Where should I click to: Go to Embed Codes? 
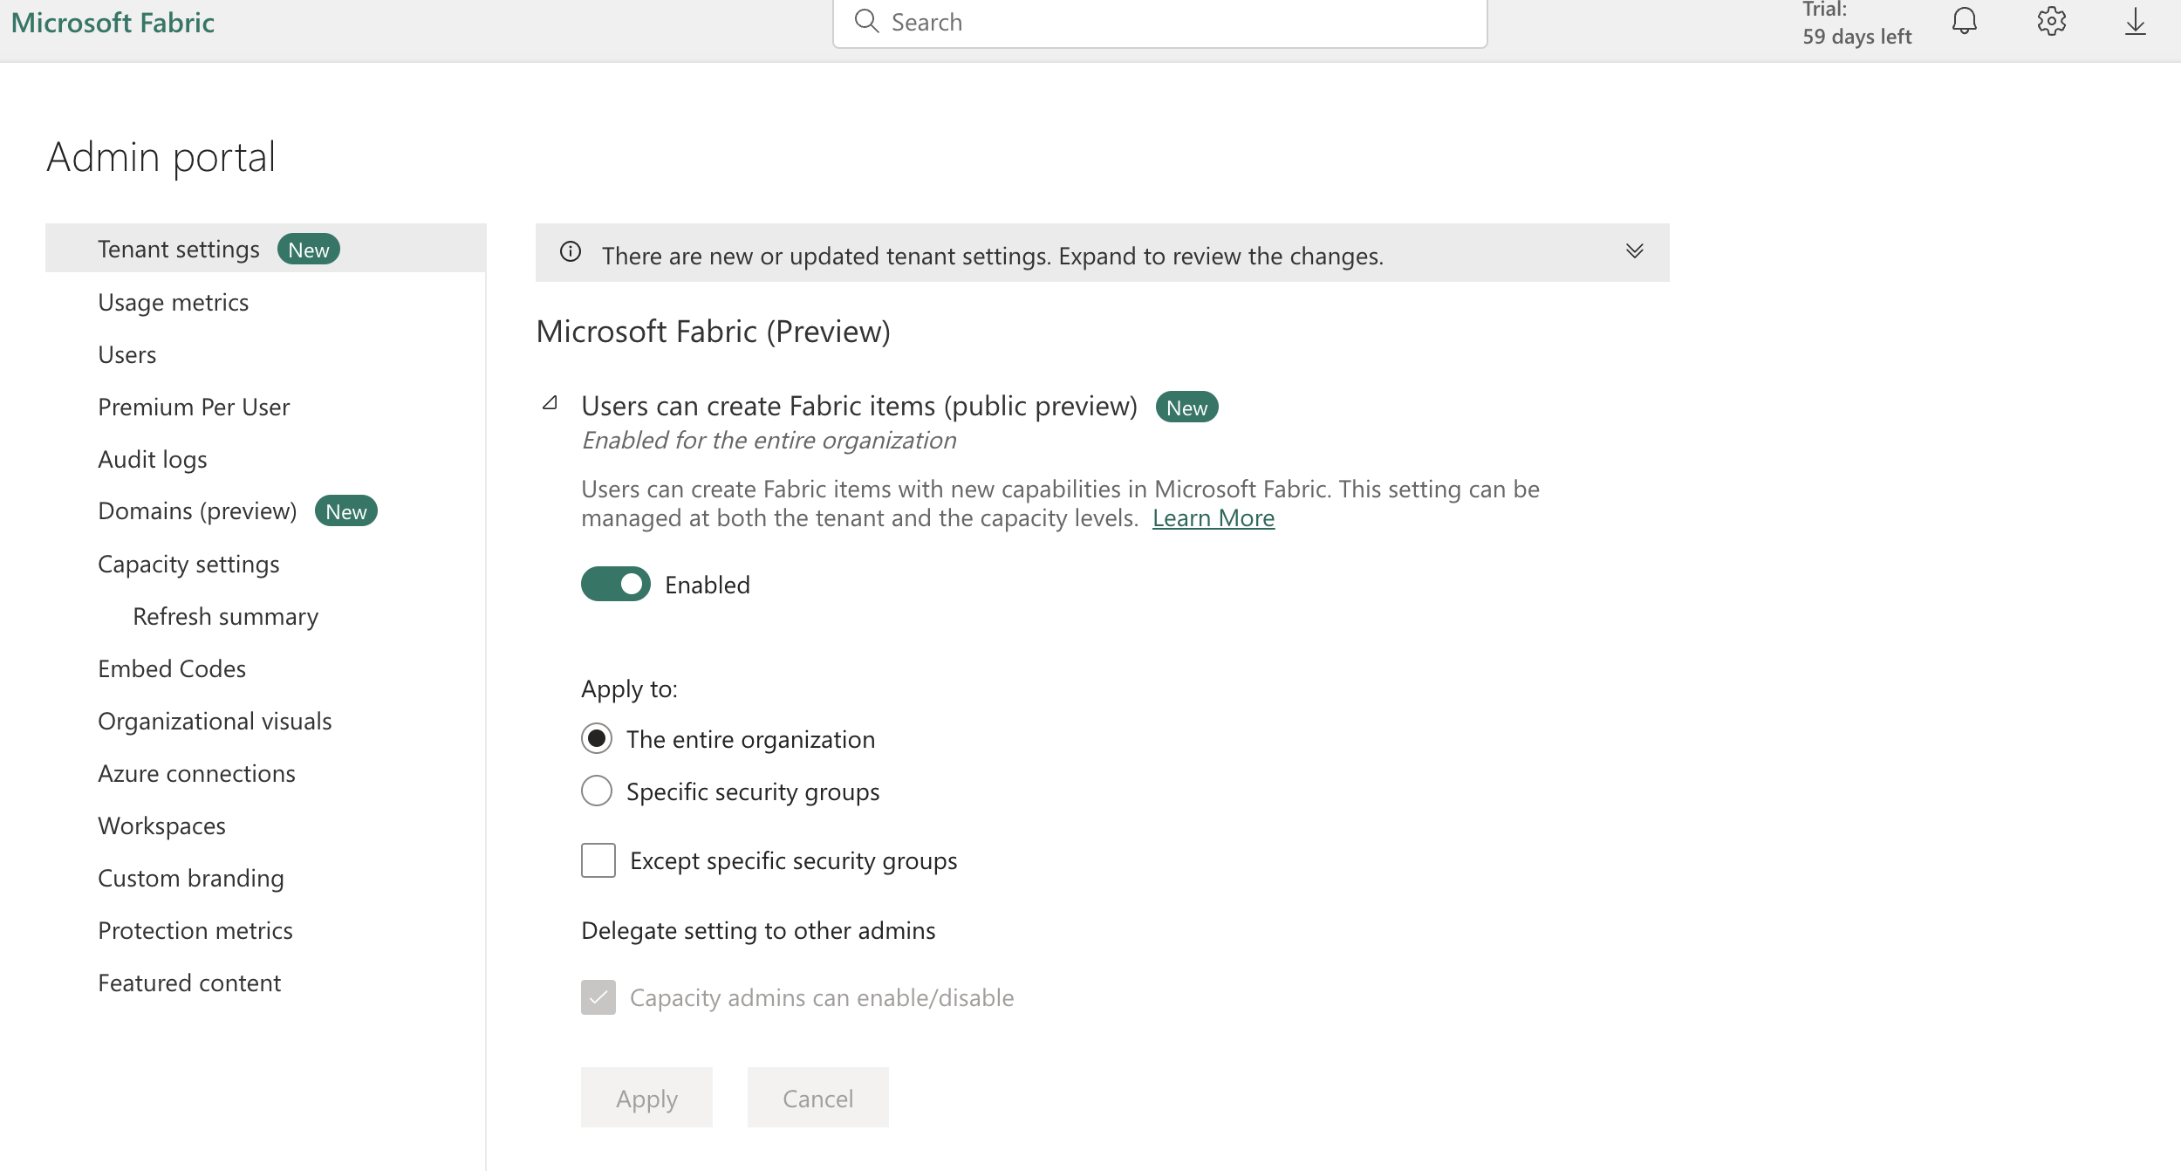[x=172, y=668]
